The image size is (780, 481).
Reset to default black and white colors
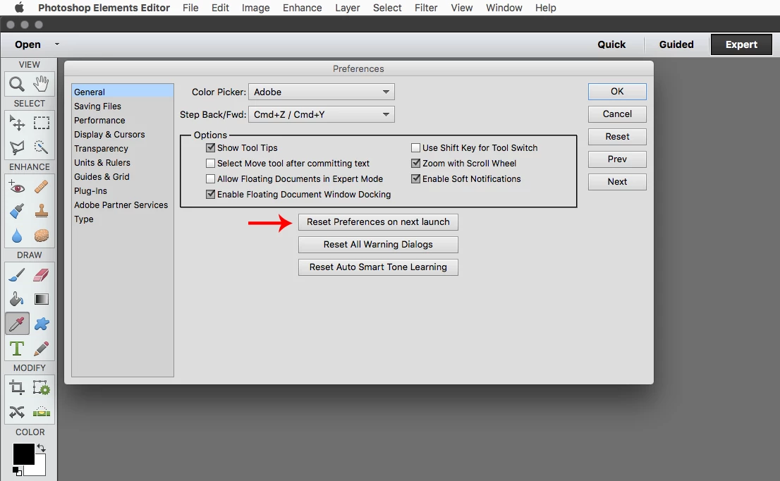17,470
